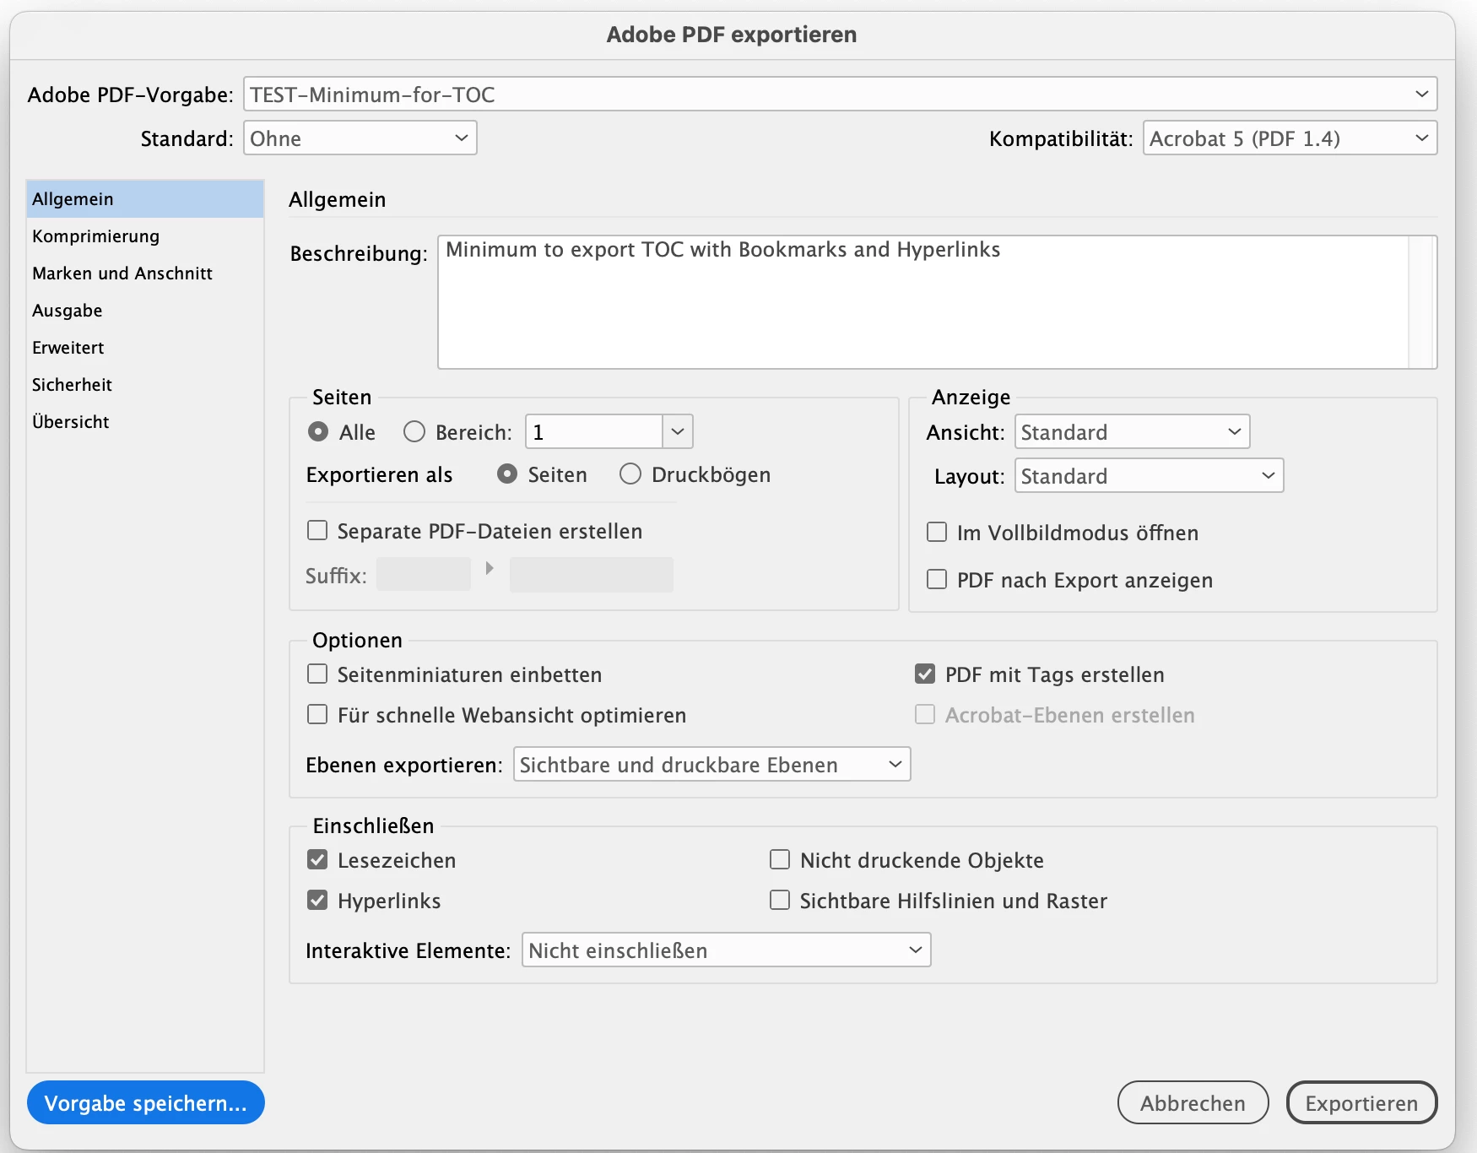Open the Kompatibilität dropdown
Image resolution: width=1477 pixels, height=1153 pixels.
click(x=1290, y=138)
